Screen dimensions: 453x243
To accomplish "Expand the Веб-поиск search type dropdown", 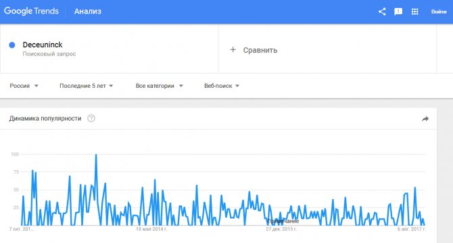I will [222, 86].
